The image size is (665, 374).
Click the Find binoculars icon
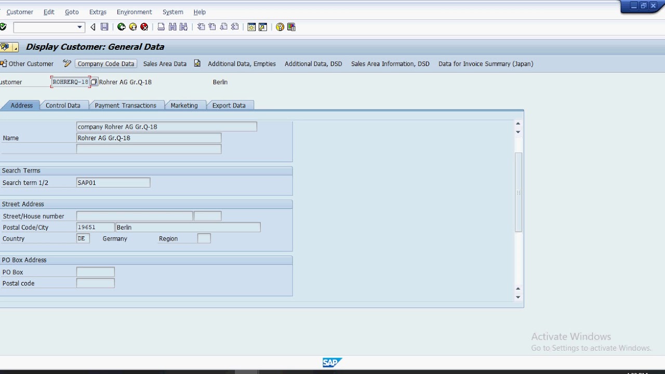pyautogui.click(x=172, y=27)
